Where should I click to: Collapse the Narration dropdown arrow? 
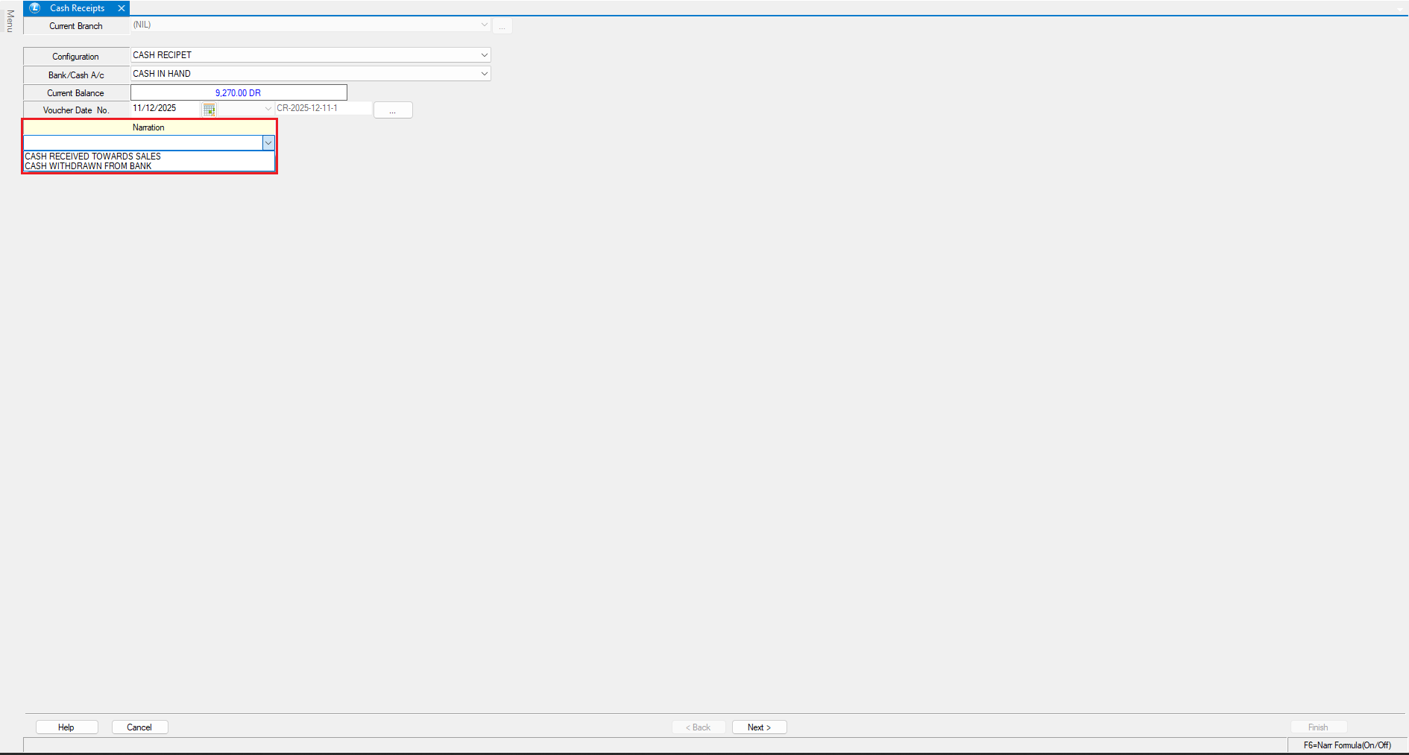pos(268,143)
